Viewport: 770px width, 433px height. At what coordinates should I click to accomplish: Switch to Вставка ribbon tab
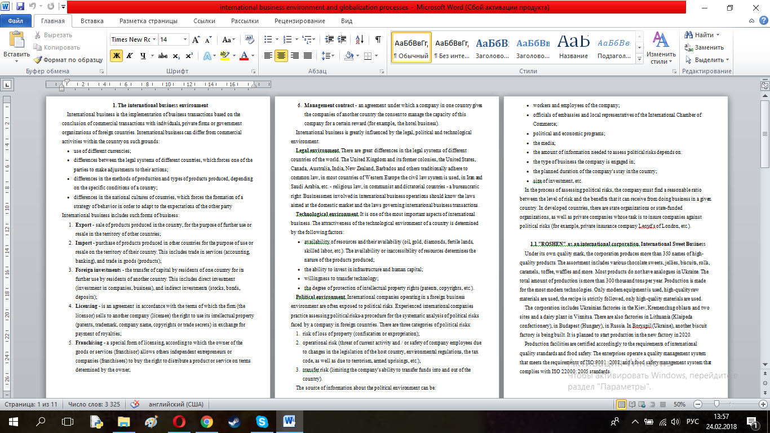coord(92,21)
